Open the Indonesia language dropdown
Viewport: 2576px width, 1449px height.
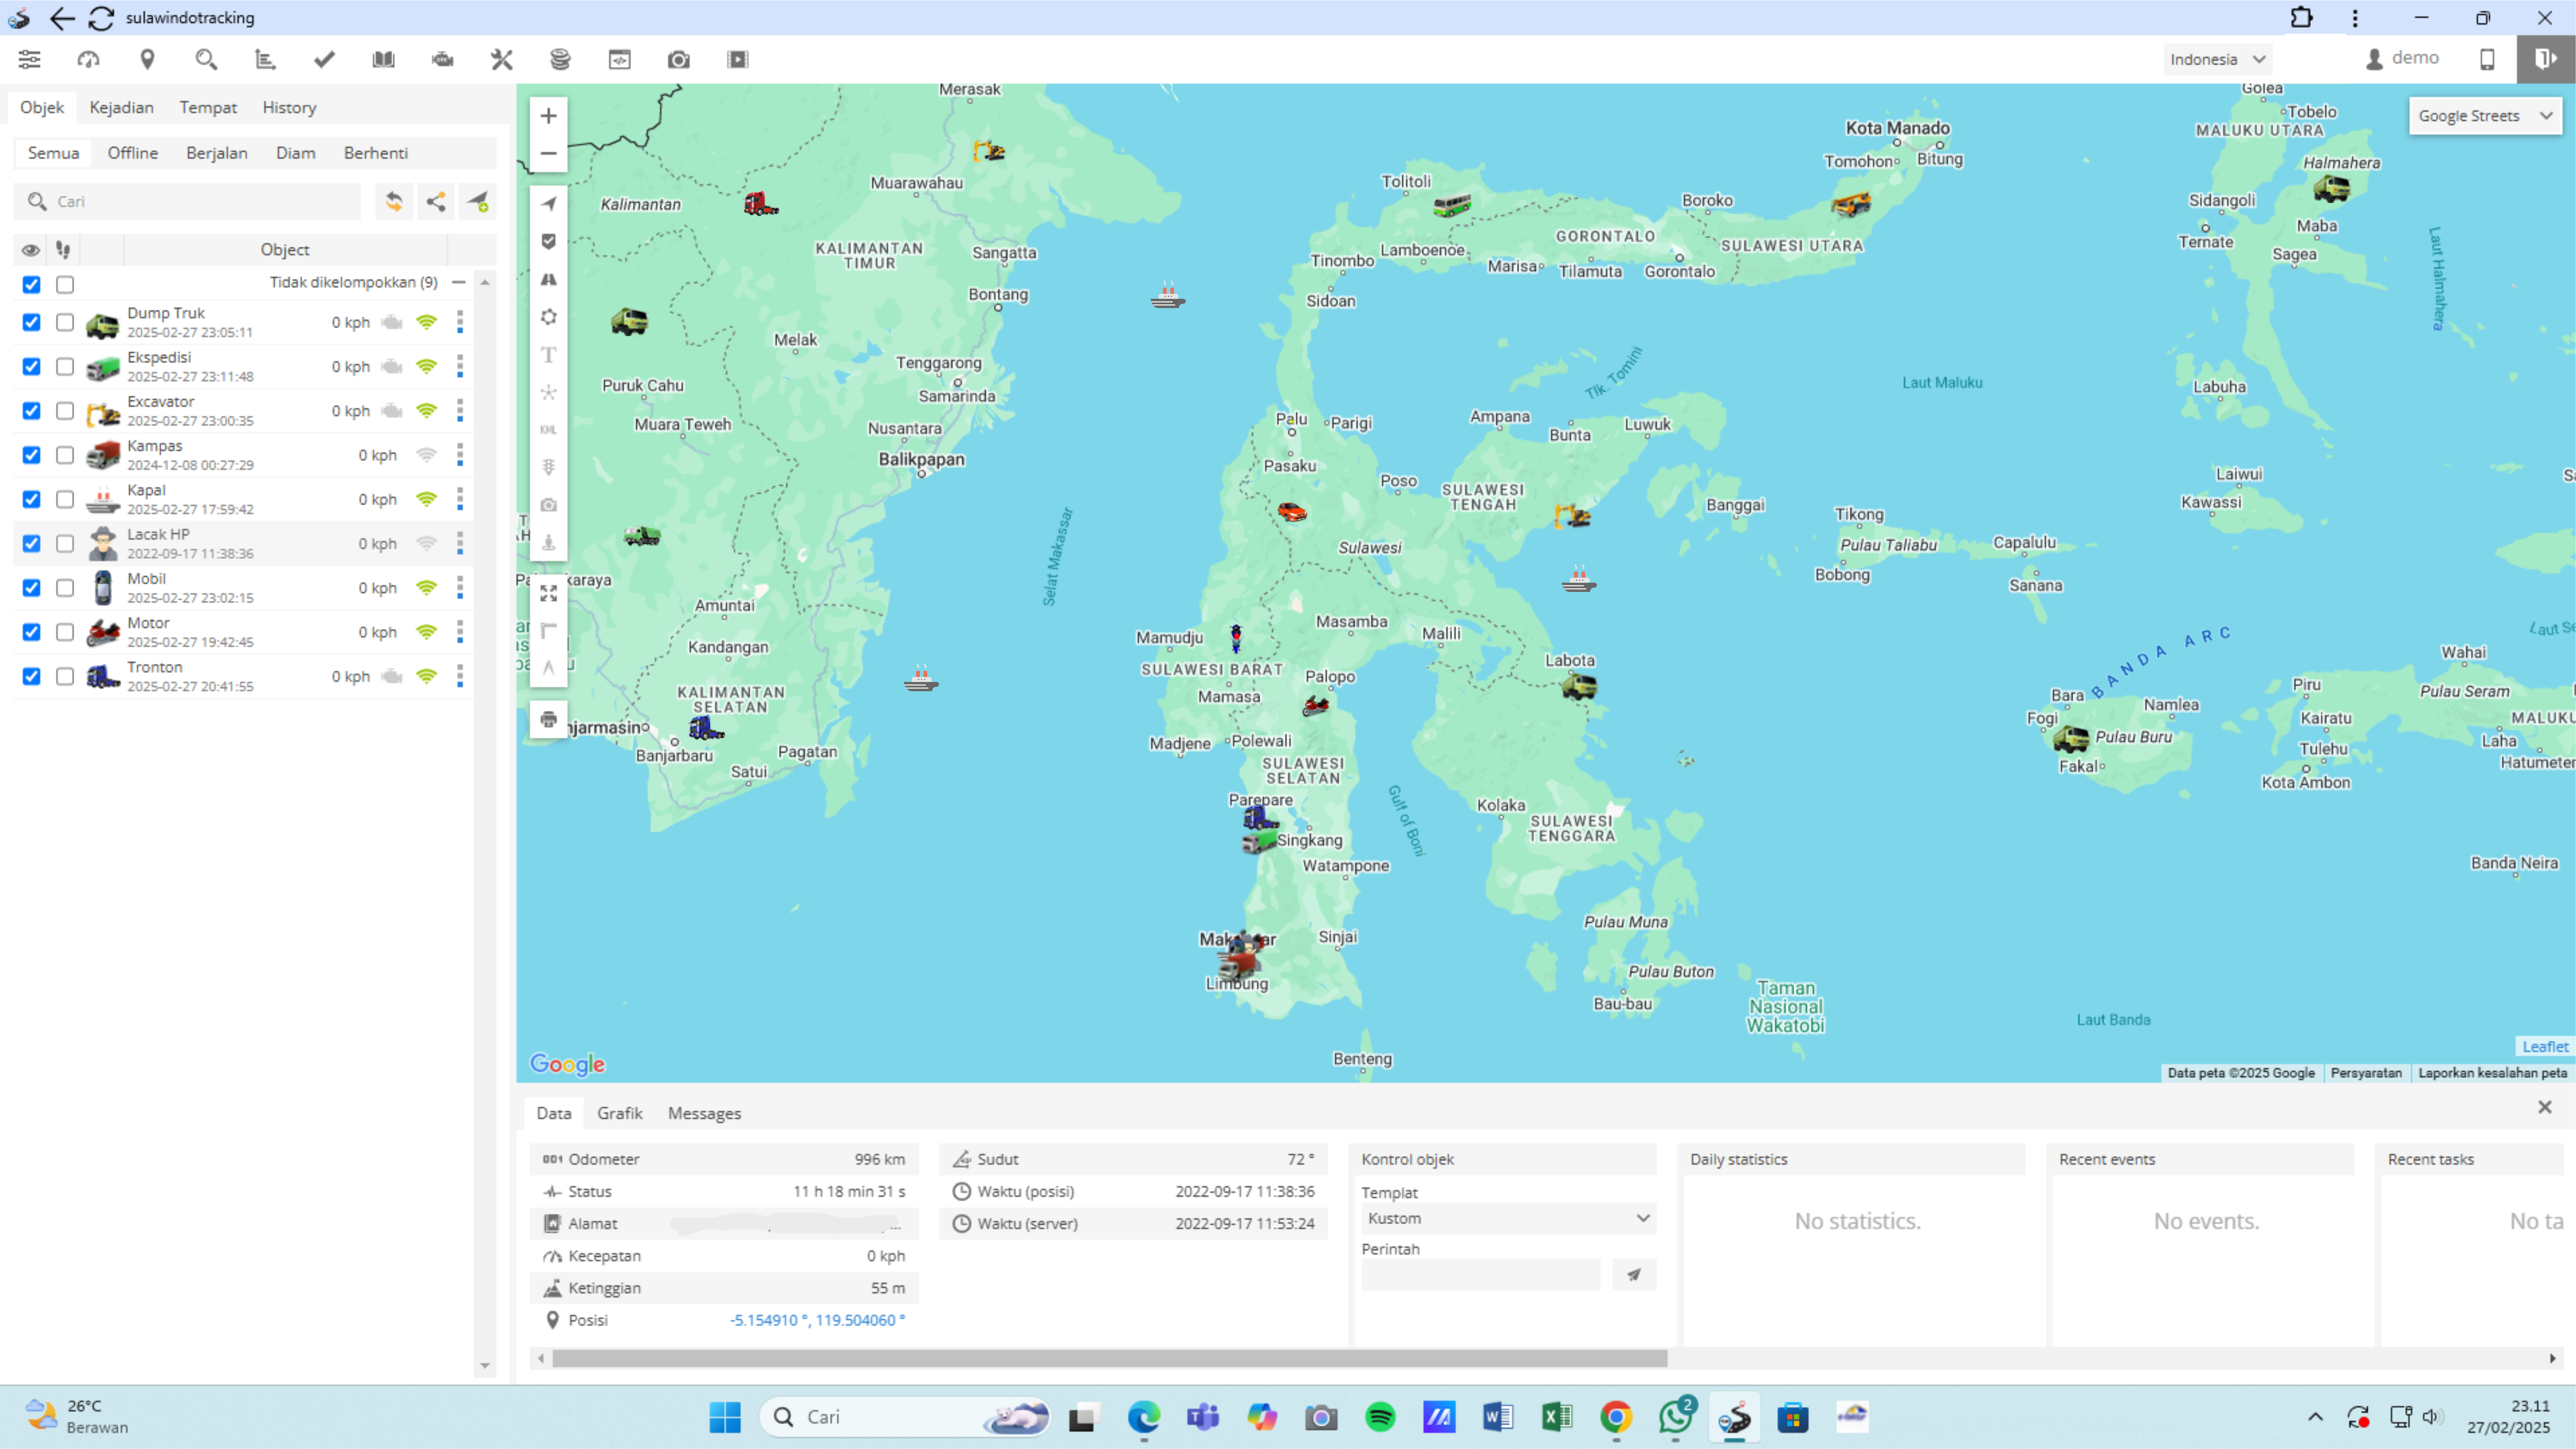tap(2216, 59)
